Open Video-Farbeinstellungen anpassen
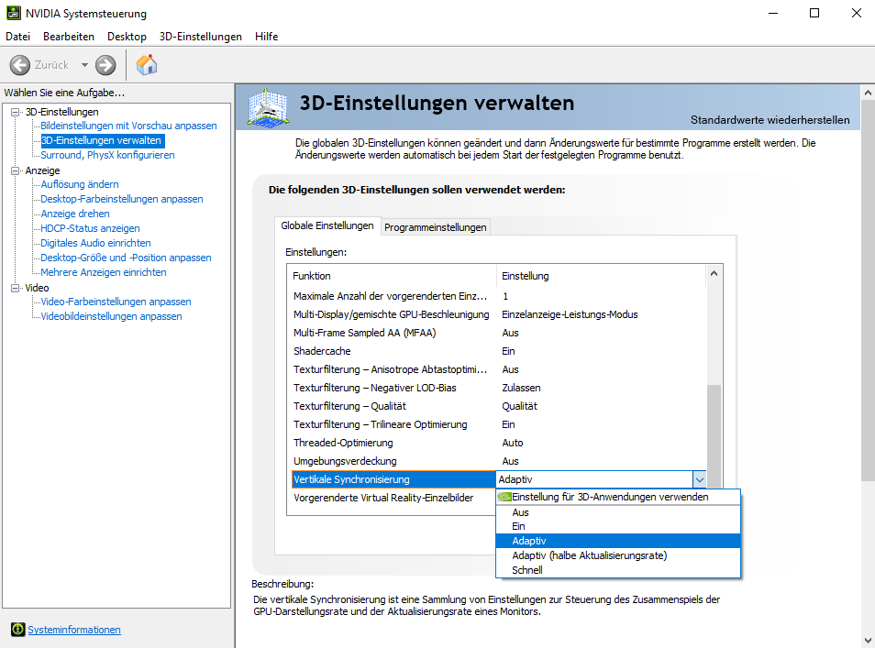875x648 pixels. click(116, 302)
